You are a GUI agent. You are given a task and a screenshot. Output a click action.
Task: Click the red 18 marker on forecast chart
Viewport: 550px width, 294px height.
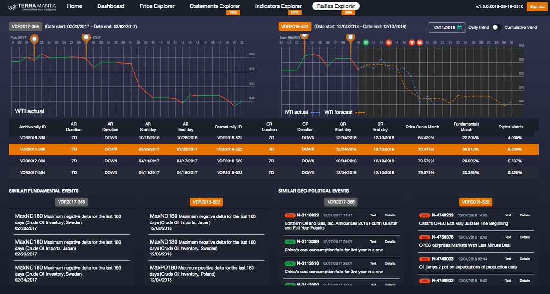pyautogui.click(x=419, y=42)
